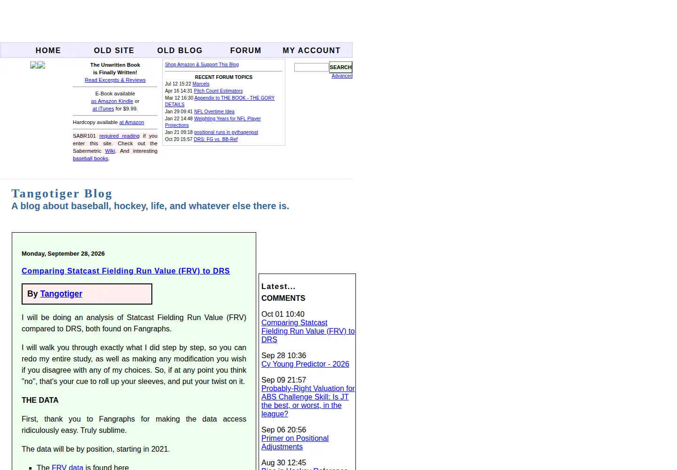The image size is (677, 470).
Task: Open the HOME menu item
Action: (48, 50)
